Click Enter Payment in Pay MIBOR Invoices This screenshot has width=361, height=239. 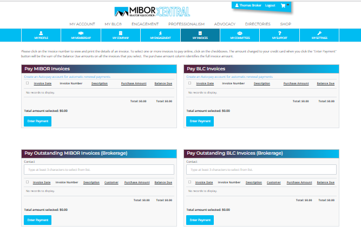point(37,121)
